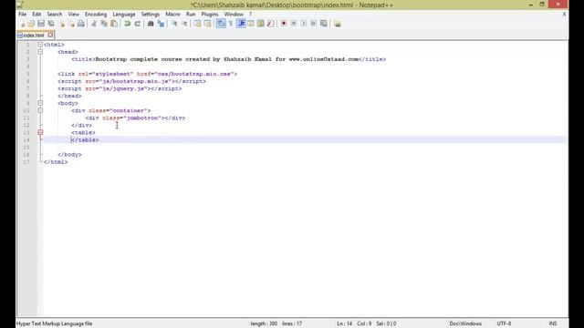
Task: Collapse the html fold marker on line 1
Action: point(40,45)
